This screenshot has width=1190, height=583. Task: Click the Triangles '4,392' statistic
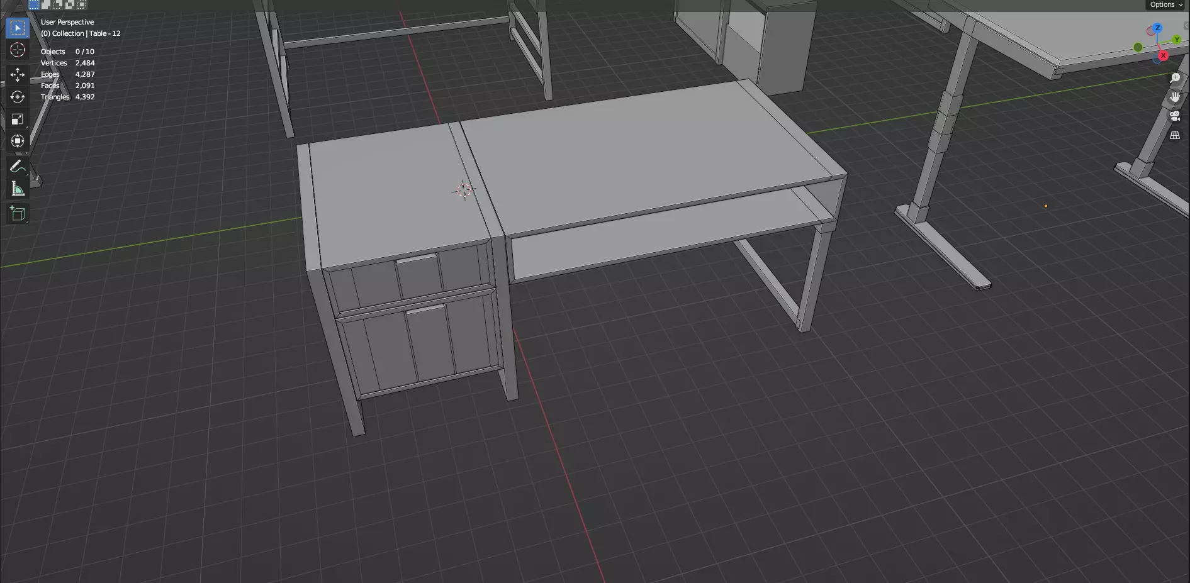point(85,97)
